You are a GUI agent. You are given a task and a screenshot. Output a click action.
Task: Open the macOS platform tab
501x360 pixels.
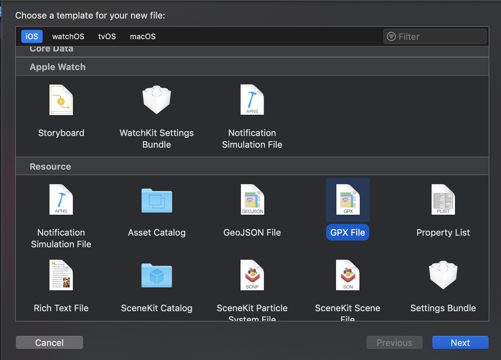pos(143,36)
